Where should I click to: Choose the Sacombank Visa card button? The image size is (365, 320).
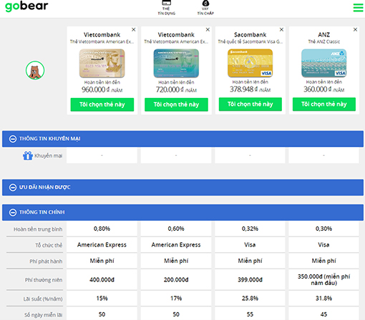tap(250, 104)
